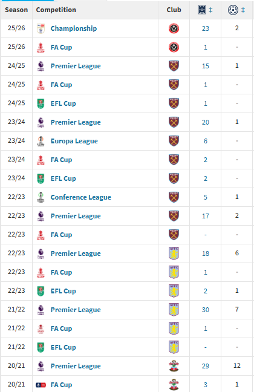Open 21/22 Premier League 30 appearances link
Viewport: 254px width, 392px height.
206,310
